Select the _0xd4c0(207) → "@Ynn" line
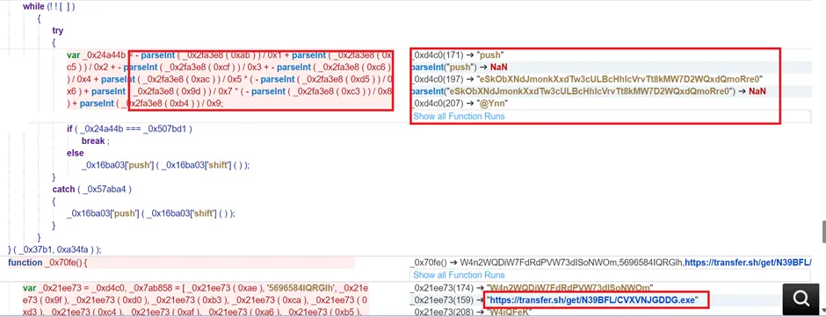Image resolution: width=826 pixels, height=317 pixels. click(x=460, y=104)
